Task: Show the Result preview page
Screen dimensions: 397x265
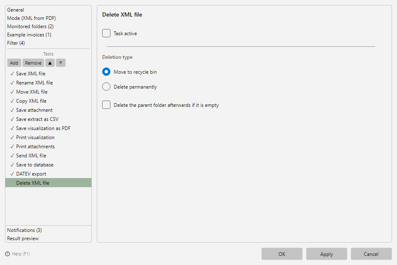Action: pos(23,238)
